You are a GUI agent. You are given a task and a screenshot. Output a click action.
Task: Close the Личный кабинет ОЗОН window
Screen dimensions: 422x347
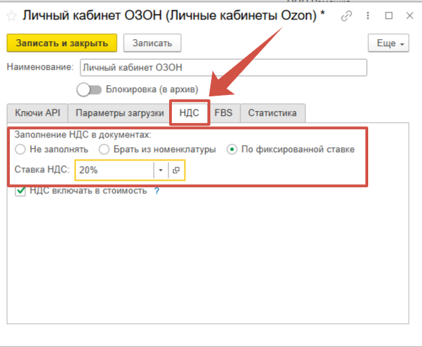click(x=409, y=15)
